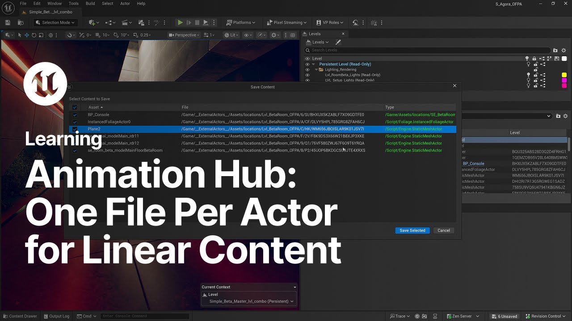Click the Stop simulation button in toolbar
The width and height of the screenshot is (572, 321).
(x=197, y=22)
